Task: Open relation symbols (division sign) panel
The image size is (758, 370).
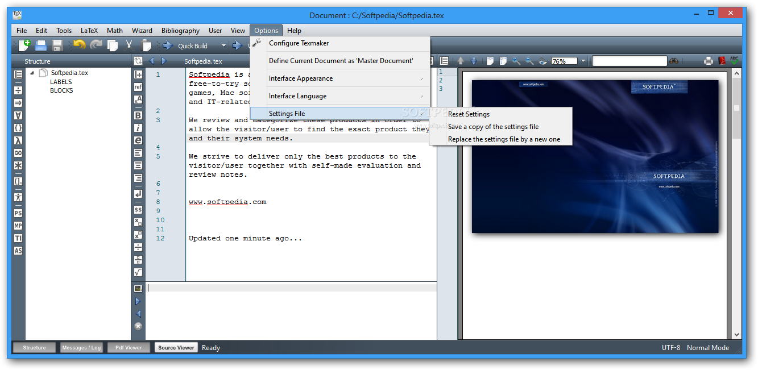Action: (18, 90)
